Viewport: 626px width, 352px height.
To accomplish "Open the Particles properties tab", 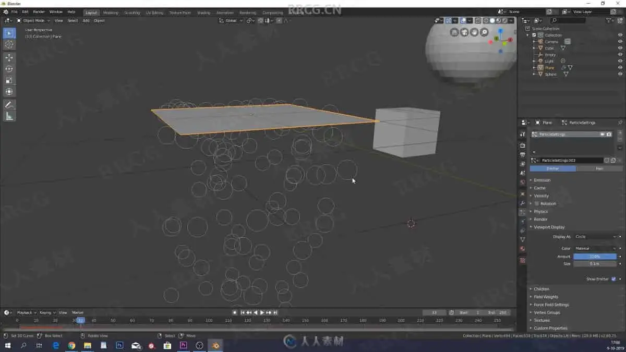I will [x=522, y=212].
